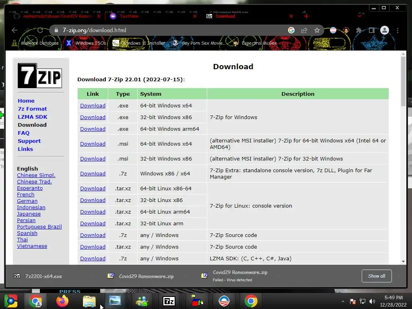Switch language to Esperanto
Viewport: 412px width, 309px height.
30,188
